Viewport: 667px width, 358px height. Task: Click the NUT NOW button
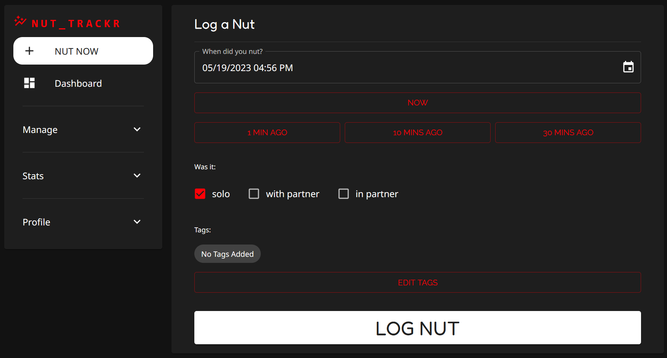83,51
